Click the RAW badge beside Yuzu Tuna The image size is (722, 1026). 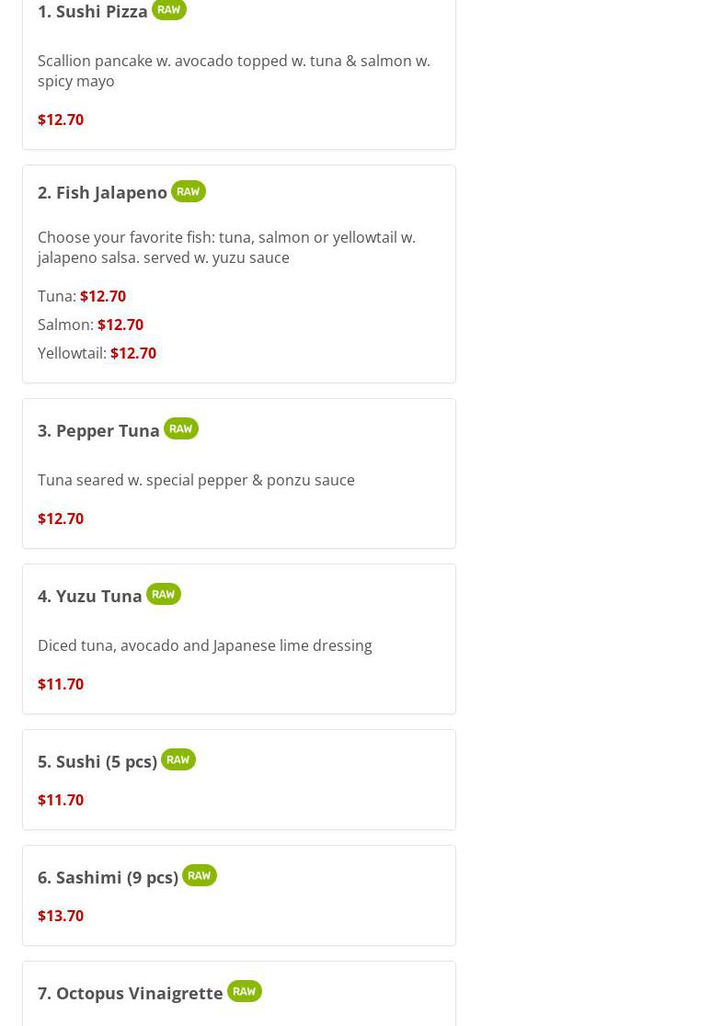[163, 594]
